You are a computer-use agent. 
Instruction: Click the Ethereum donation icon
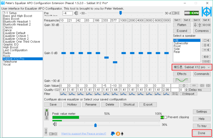click(122, 134)
